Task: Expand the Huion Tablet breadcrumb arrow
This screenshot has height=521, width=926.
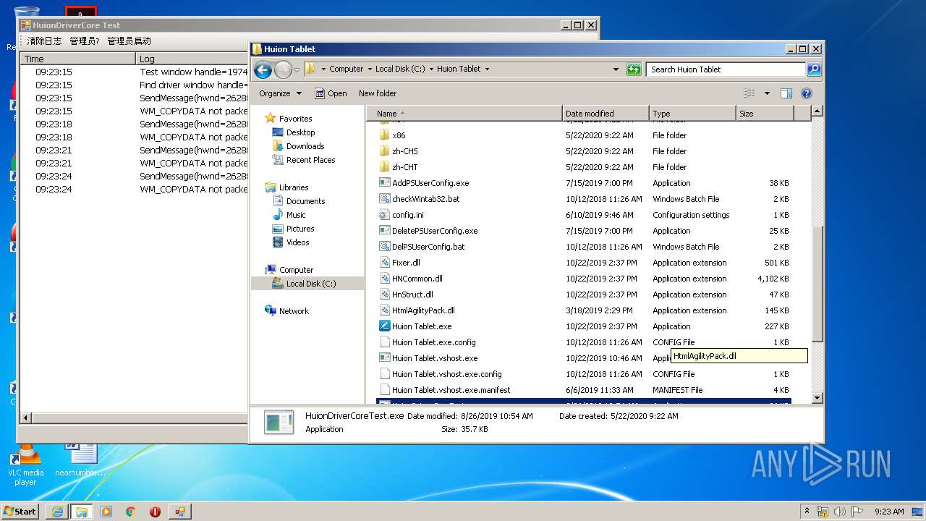Action: [x=487, y=69]
